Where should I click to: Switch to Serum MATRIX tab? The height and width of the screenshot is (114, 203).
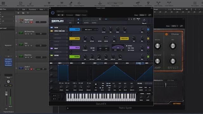[x=86, y=21]
